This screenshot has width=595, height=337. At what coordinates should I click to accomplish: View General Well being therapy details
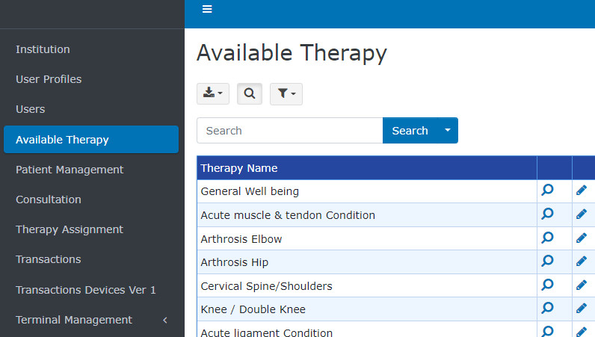547,191
